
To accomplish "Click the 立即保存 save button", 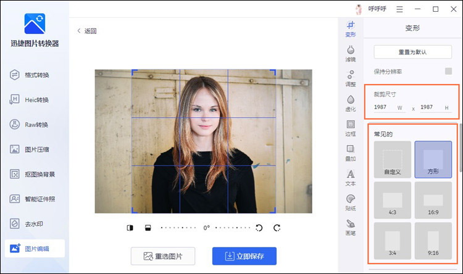I will tap(244, 256).
